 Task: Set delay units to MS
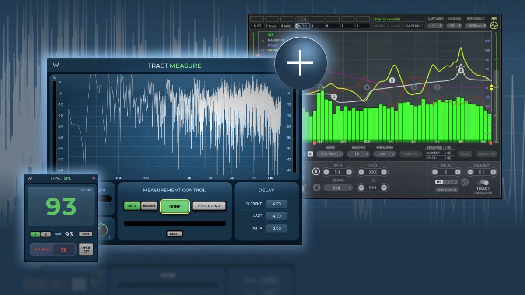439,182
